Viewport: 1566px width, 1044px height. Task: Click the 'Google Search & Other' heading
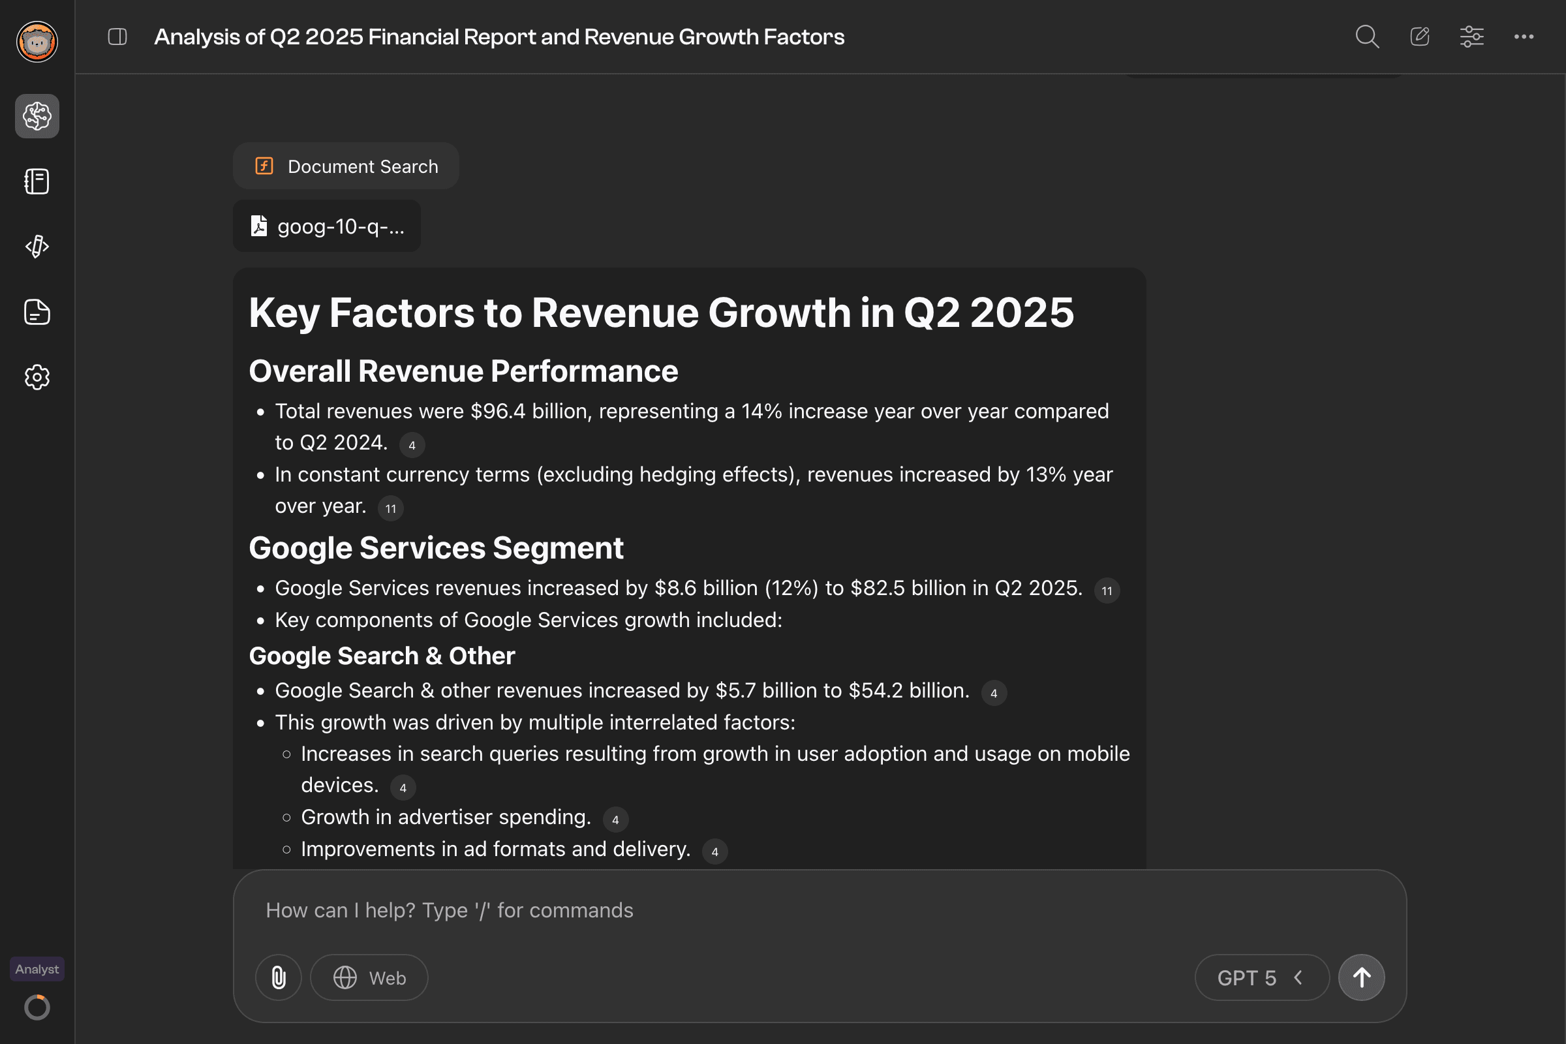click(382, 656)
